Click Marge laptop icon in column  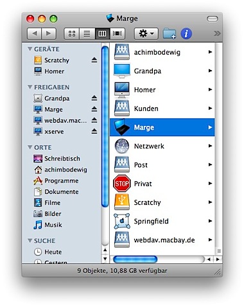tap(122, 127)
